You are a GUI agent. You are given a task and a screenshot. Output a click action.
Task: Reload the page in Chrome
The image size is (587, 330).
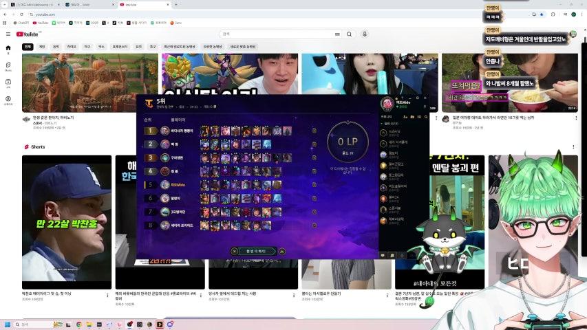(21, 14)
